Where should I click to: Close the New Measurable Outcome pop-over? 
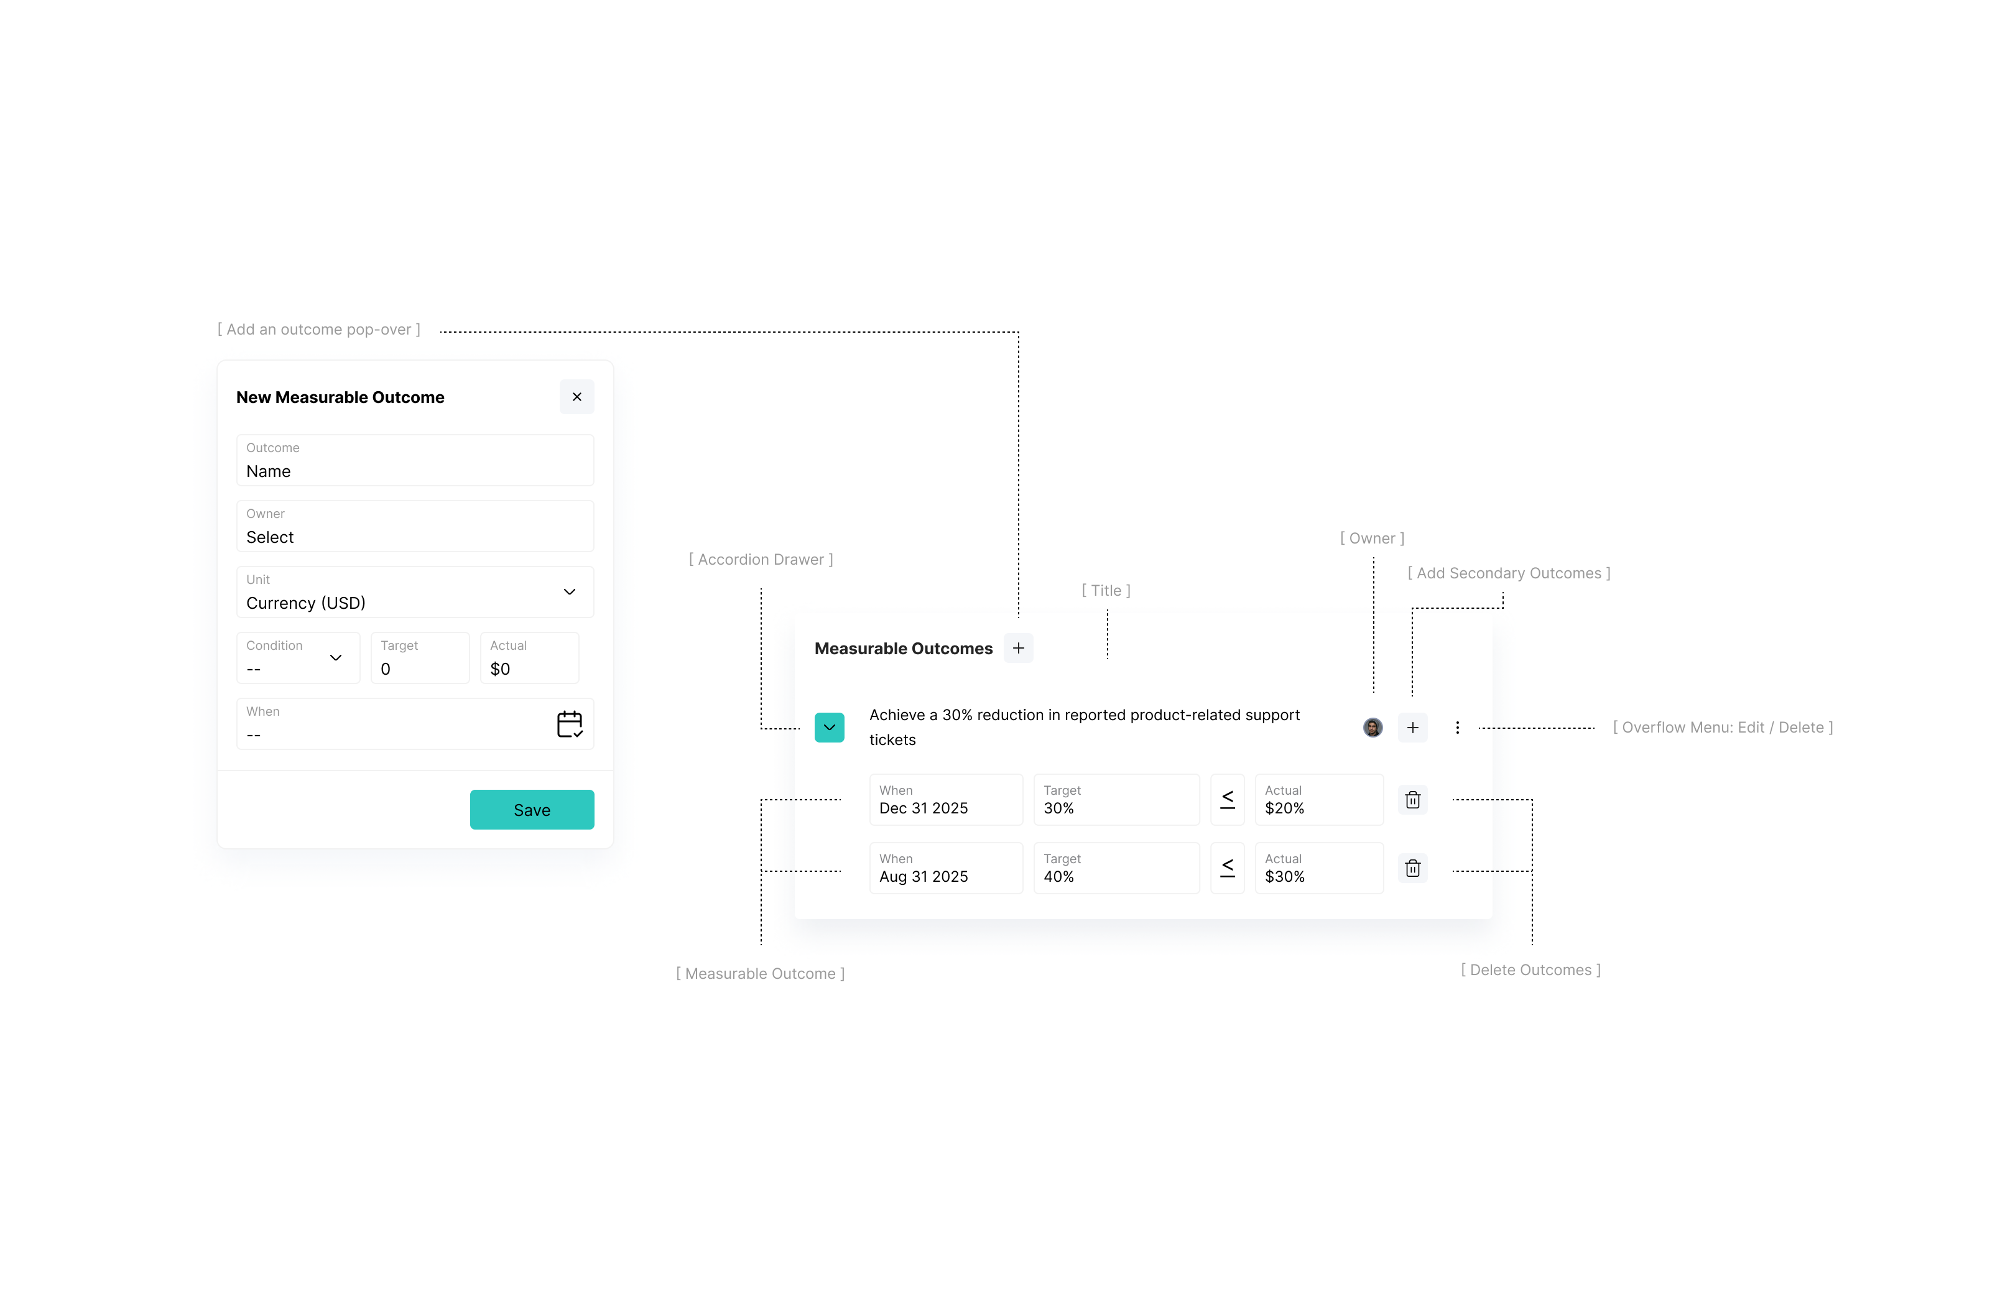pyautogui.click(x=576, y=397)
